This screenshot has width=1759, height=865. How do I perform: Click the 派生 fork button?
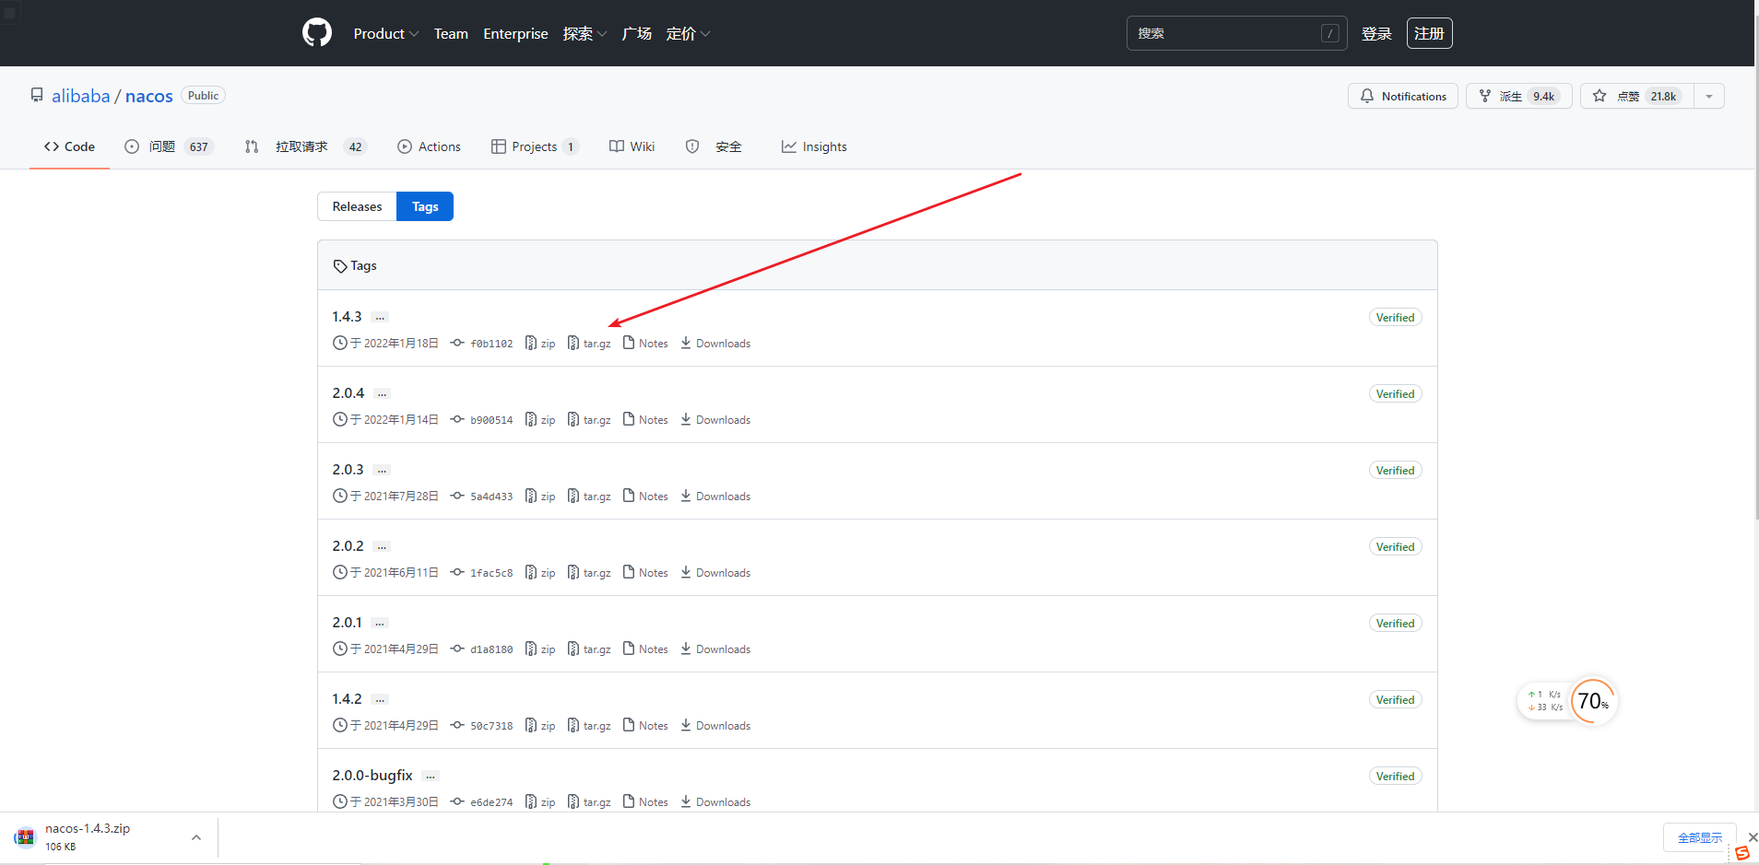[x=1518, y=96]
